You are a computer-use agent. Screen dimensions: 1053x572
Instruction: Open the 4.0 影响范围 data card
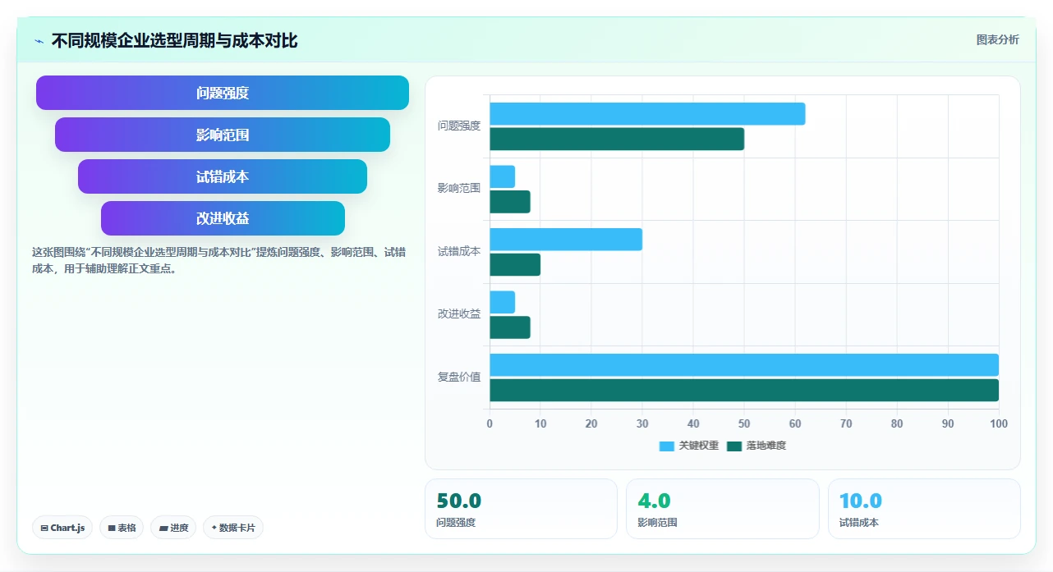[723, 509]
